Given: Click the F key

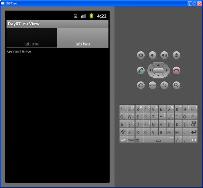Looking at the screenshot, I should point(147,124).
